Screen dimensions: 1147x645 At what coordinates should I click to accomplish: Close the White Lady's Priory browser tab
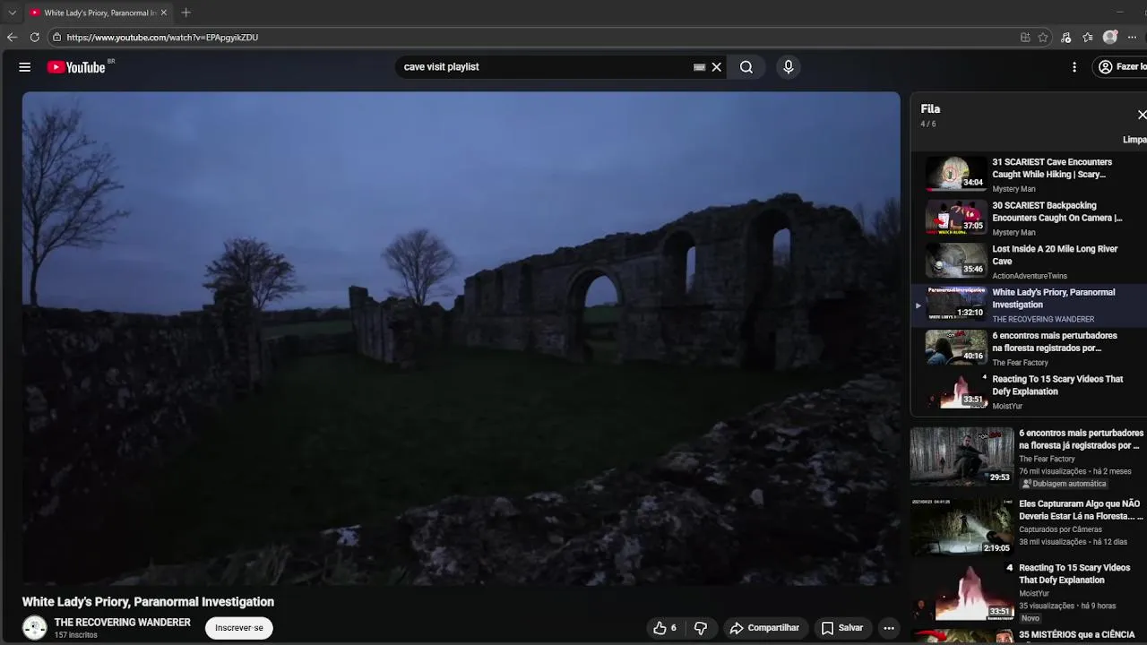tap(163, 13)
